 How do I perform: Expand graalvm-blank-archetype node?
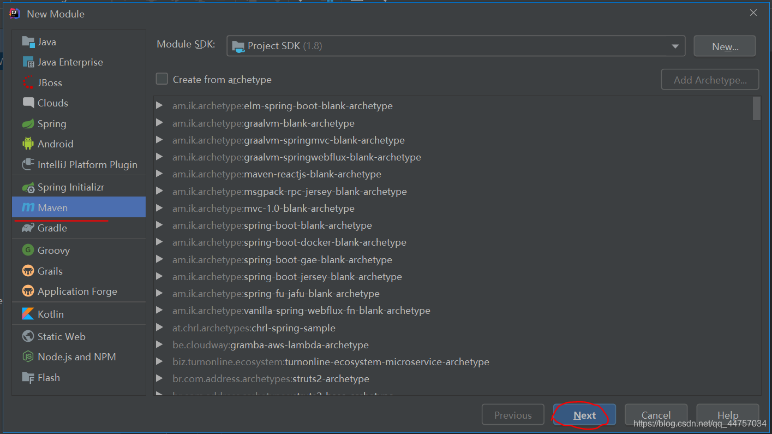click(159, 123)
